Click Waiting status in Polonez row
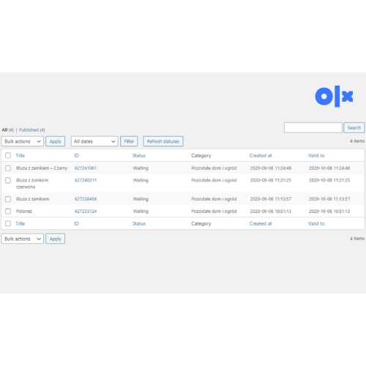This screenshot has width=366, height=366. [141, 212]
